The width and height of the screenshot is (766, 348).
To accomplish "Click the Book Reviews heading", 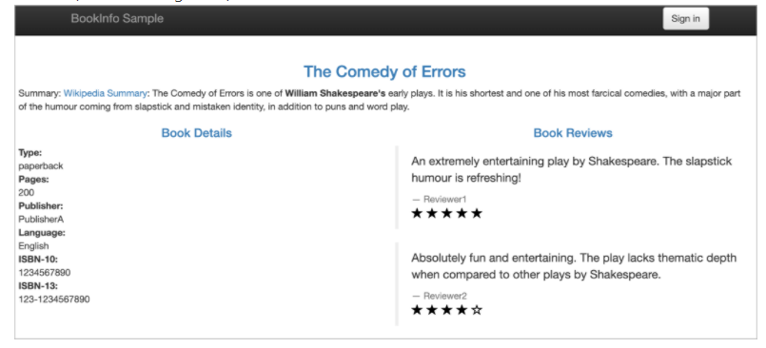I will (x=573, y=133).
